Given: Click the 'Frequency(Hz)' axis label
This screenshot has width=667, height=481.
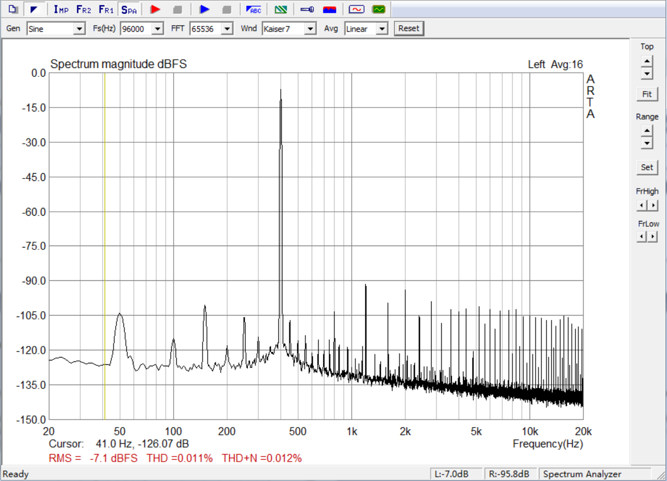Looking at the screenshot, I should 548,444.
